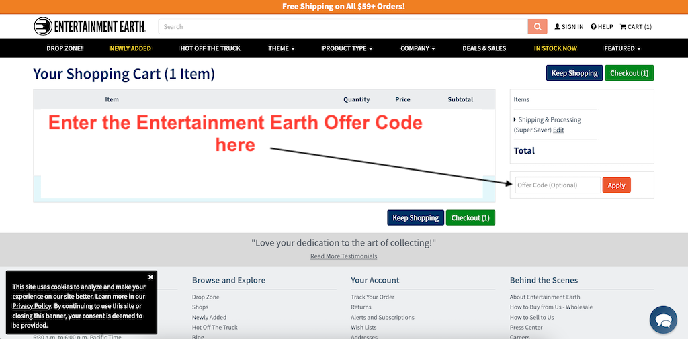
Task: Focus the Offer Code field
Action: click(558, 185)
